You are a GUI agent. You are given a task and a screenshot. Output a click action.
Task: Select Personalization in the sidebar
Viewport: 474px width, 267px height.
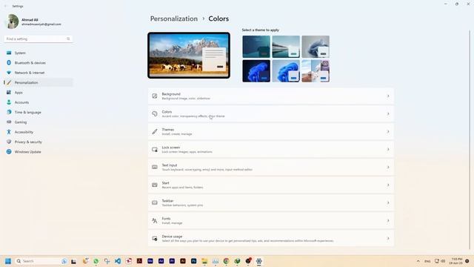39,82
